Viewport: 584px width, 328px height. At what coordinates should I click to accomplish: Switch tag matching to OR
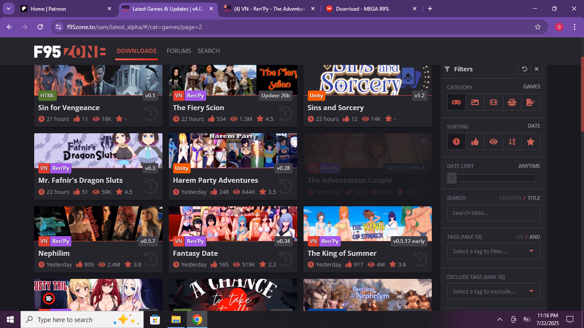click(519, 237)
